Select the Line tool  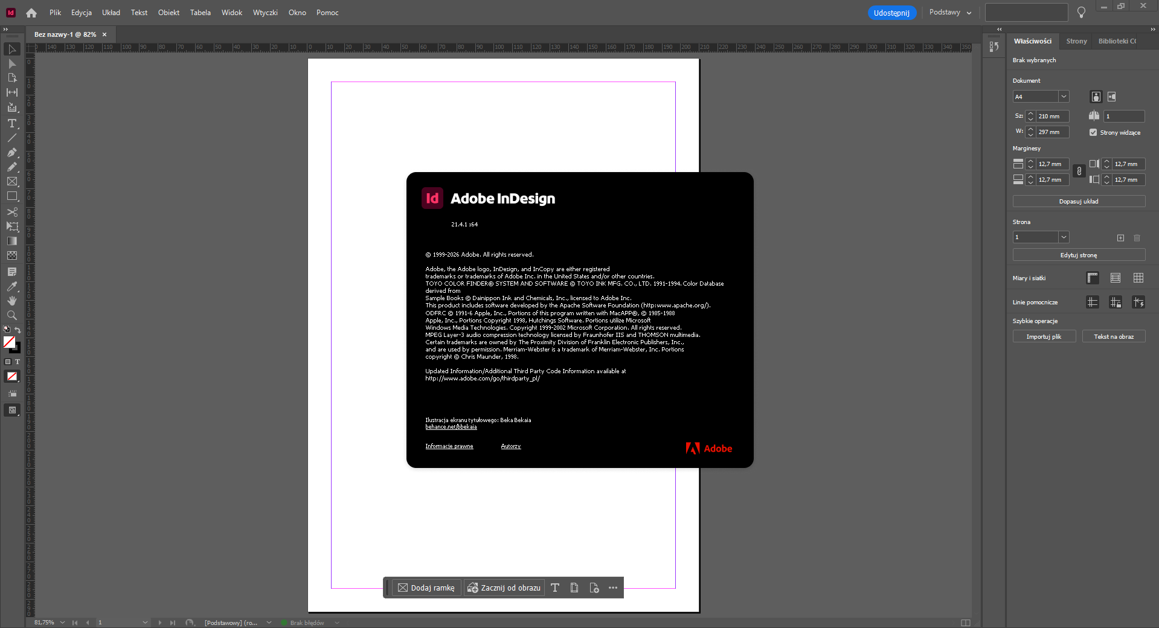coord(12,138)
